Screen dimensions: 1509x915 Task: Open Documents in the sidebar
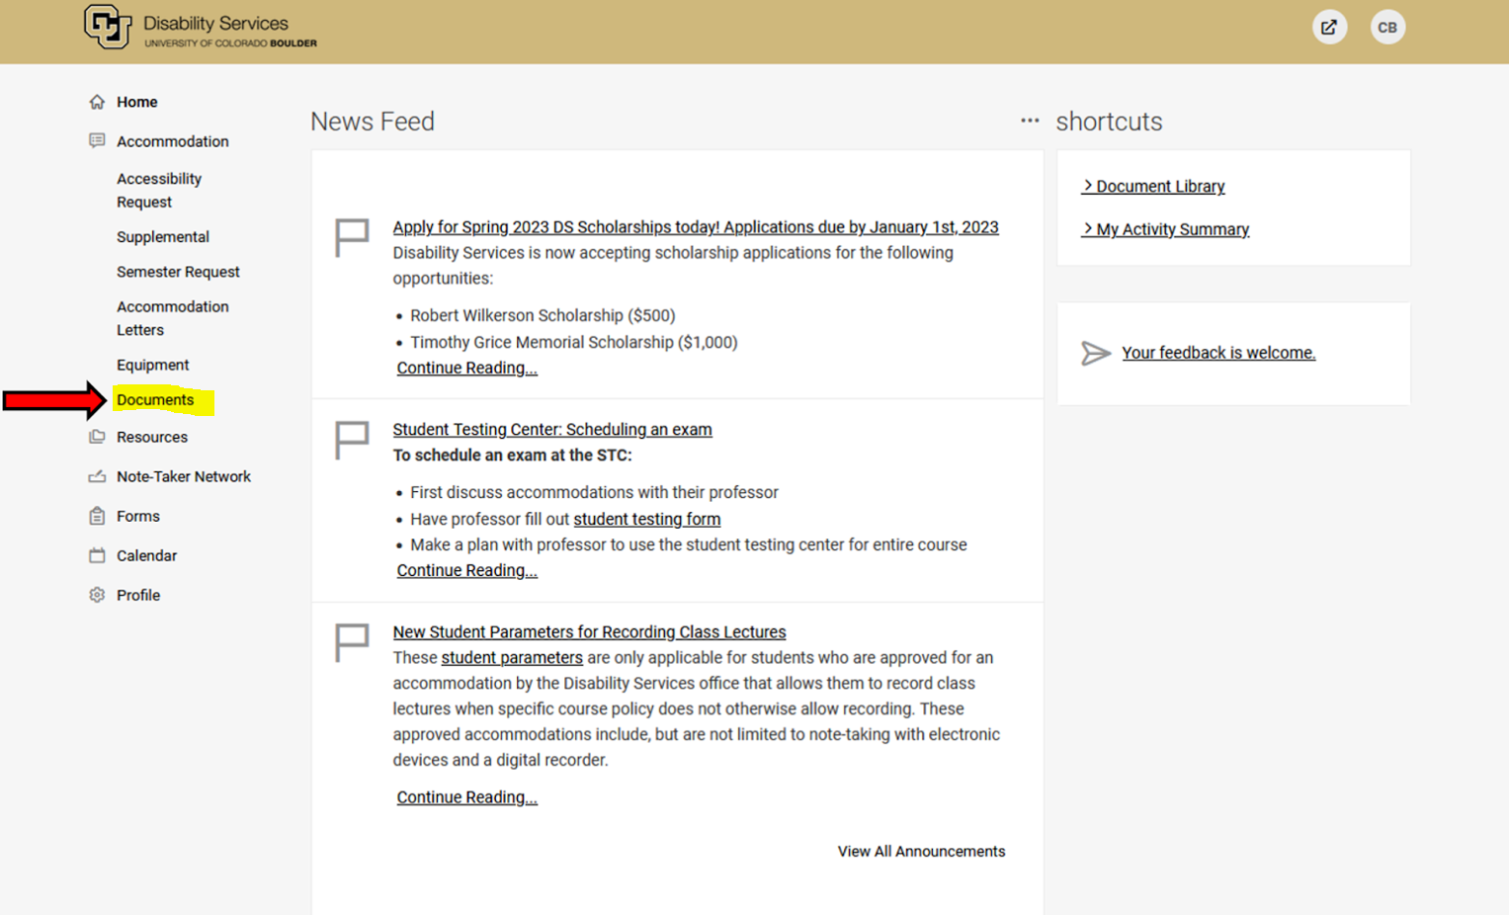pyautogui.click(x=155, y=400)
